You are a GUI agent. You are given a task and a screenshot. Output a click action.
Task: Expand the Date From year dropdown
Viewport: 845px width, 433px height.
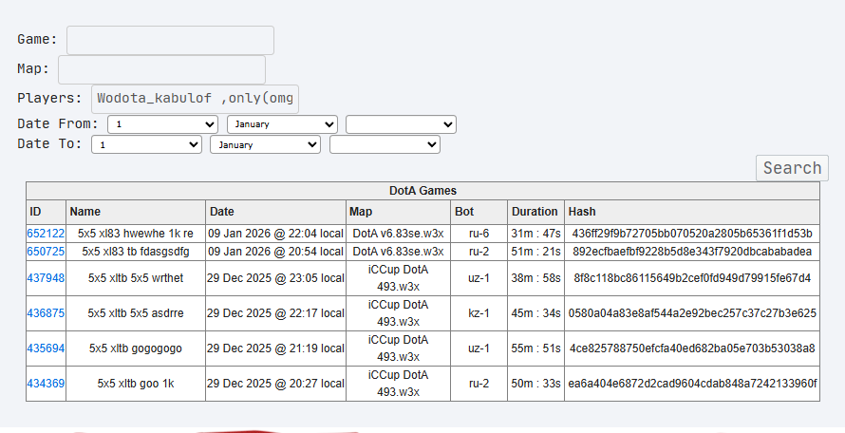(x=401, y=124)
